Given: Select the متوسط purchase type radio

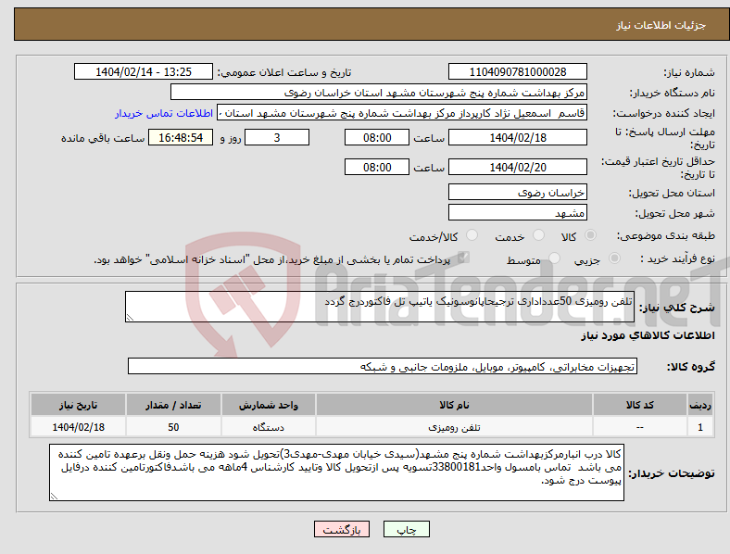Looking at the screenshot, I should tap(555, 258).
